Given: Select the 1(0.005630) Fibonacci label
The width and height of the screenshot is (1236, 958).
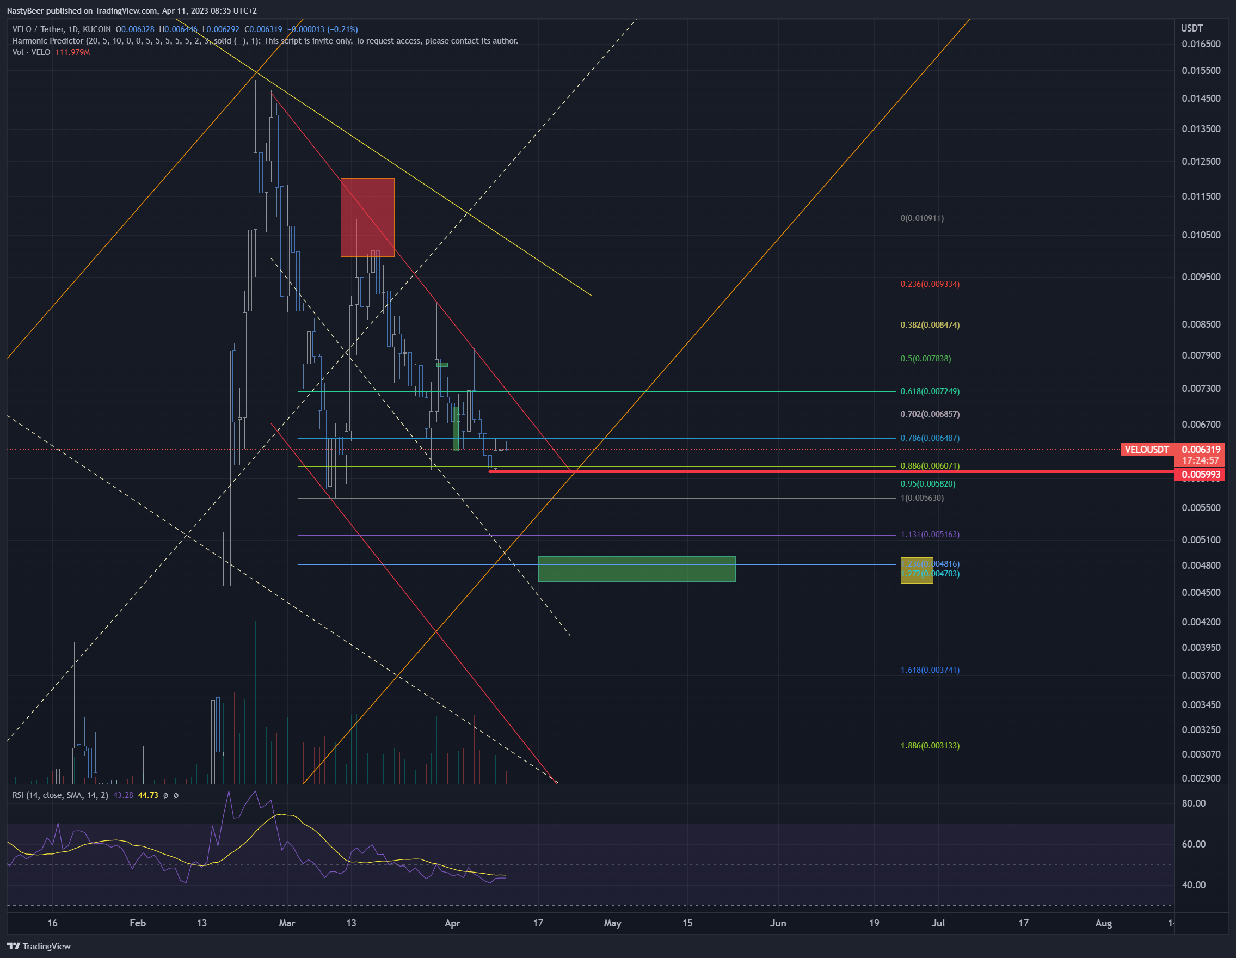Looking at the screenshot, I should point(922,498).
